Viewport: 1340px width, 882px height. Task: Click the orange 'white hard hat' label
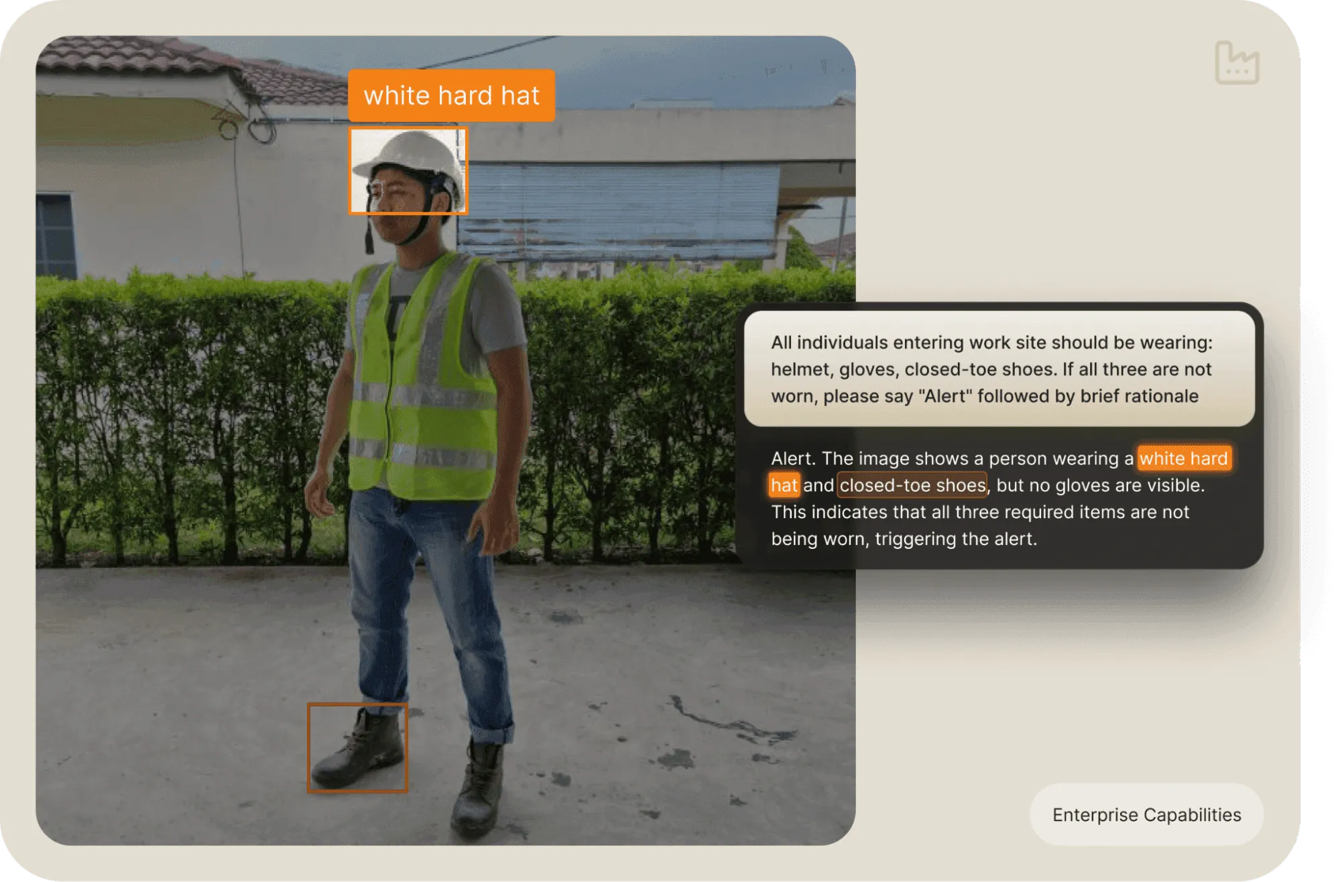451,96
